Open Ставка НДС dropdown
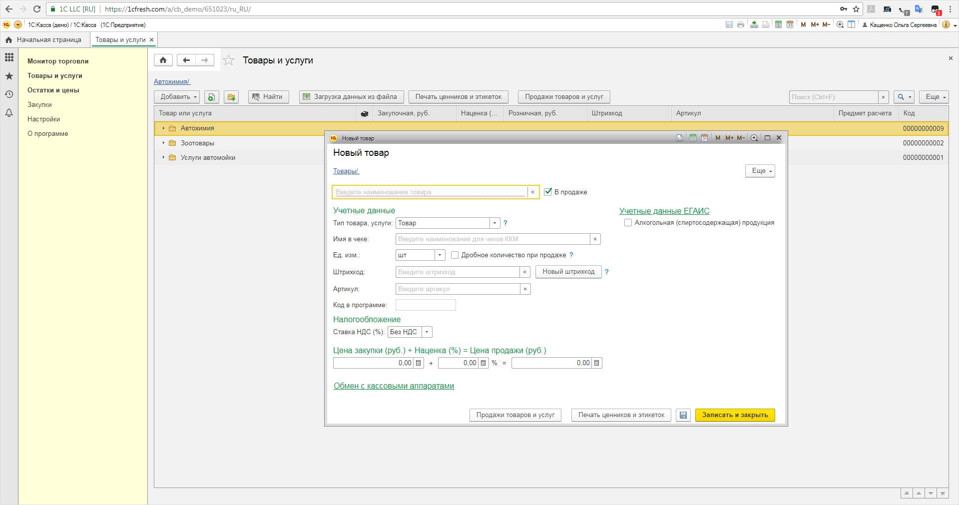Screen dimensions: 959x505 coord(427,332)
